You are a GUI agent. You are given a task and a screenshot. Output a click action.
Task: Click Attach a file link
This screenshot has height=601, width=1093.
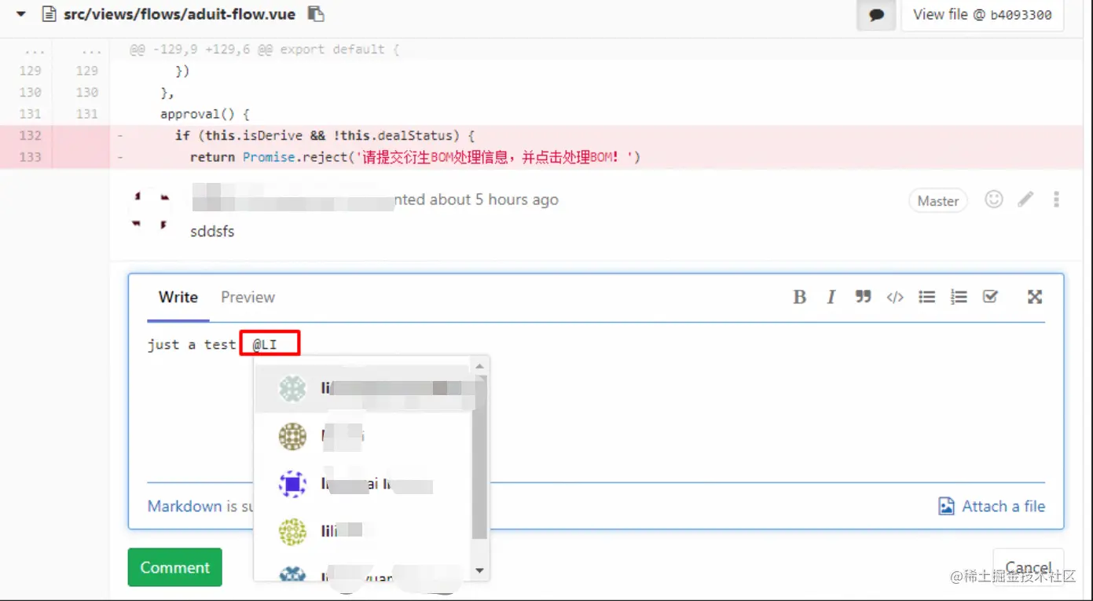(992, 506)
